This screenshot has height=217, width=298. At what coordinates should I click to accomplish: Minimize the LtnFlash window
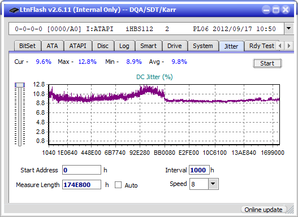coord(266,10)
